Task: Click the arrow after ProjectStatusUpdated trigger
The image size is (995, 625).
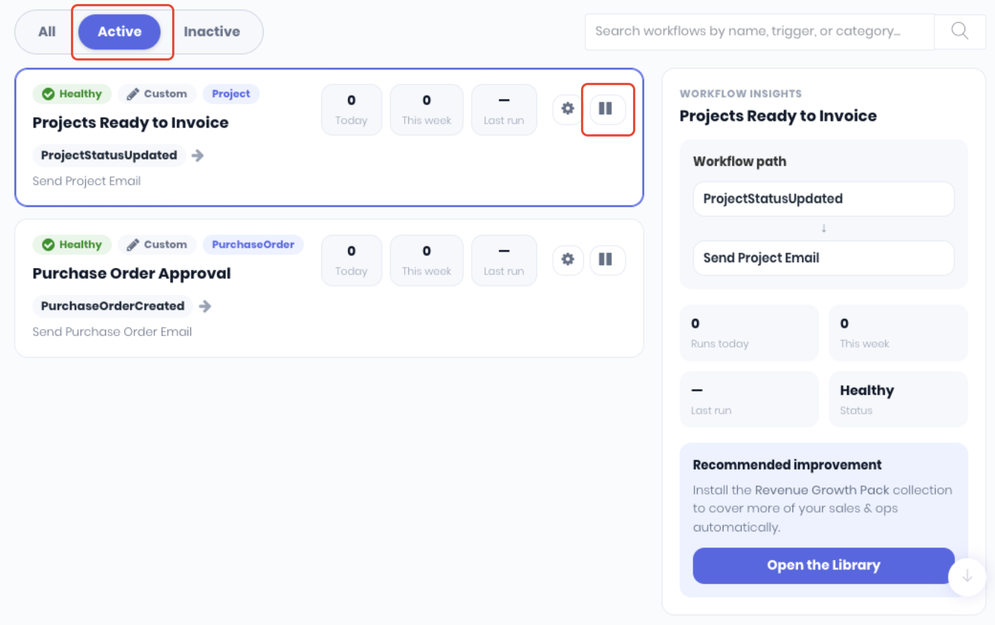Action: click(x=198, y=155)
